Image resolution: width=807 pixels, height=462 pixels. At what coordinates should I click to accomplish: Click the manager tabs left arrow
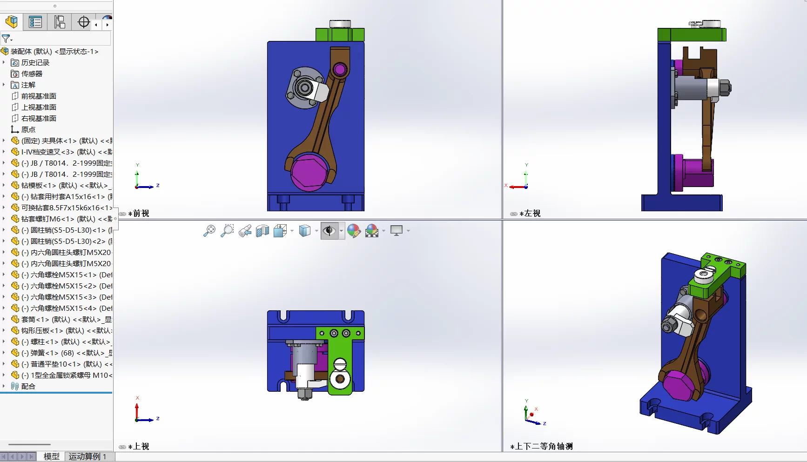(96, 25)
